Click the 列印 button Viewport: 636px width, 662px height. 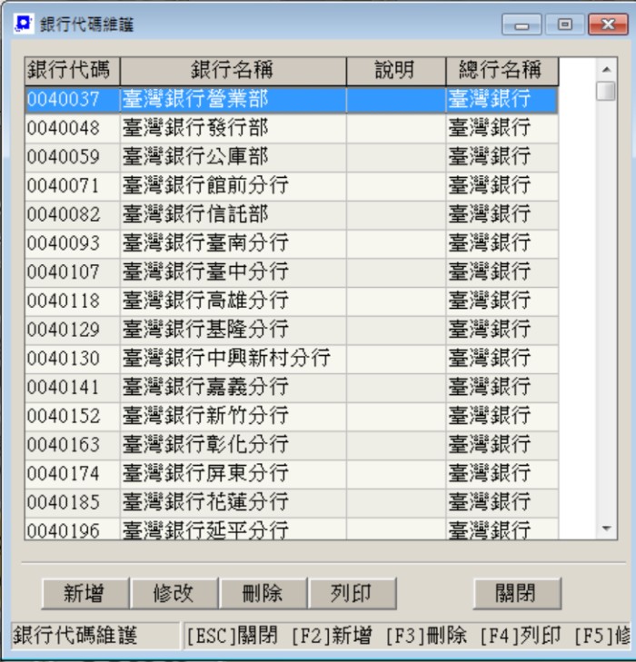353,594
